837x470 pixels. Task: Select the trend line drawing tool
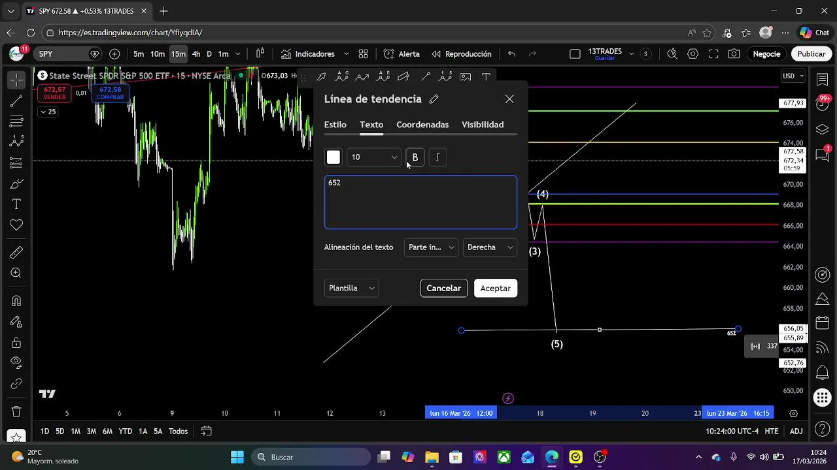click(x=16, y=101)
